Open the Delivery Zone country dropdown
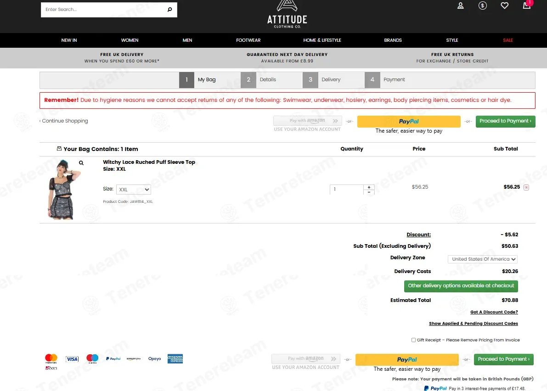Screen dimensions: 547x391 click(x=482, y=259)
